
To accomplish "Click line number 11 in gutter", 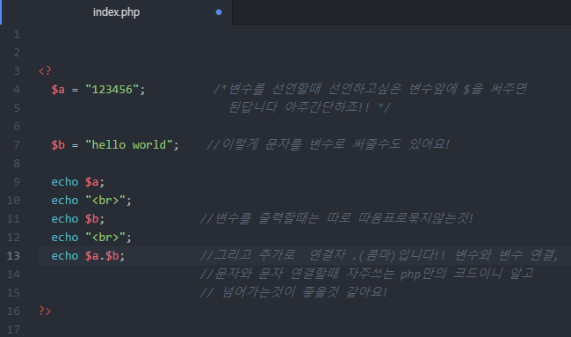I will [x=13, y=219].
